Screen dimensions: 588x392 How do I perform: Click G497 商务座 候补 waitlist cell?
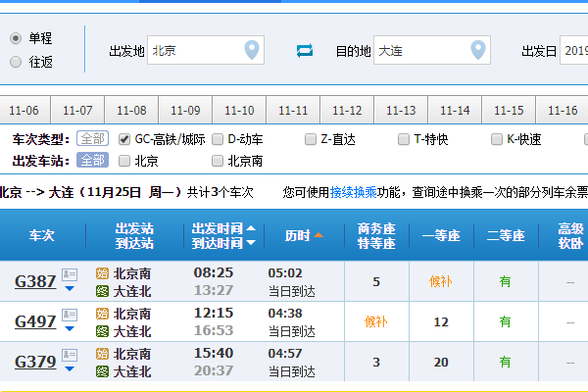click(x=376, y=321)
